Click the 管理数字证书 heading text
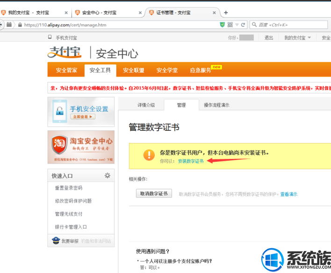Screen dimensions: 331x273 pos(154,127)
